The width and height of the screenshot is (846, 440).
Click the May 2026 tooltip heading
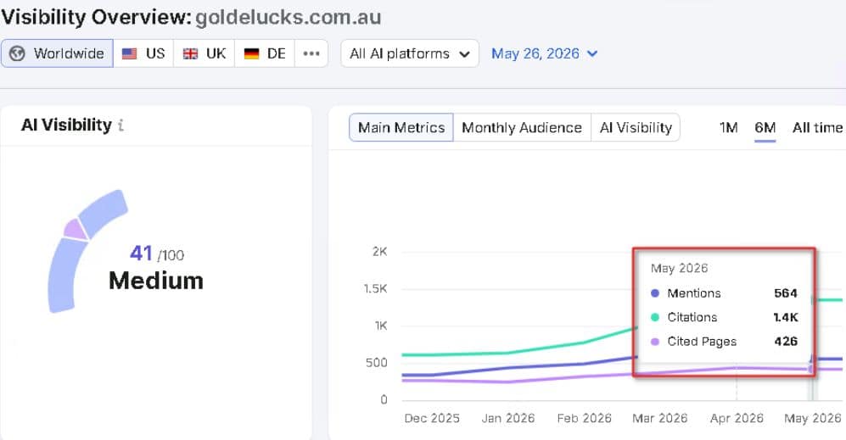click(x=680, y=268)
